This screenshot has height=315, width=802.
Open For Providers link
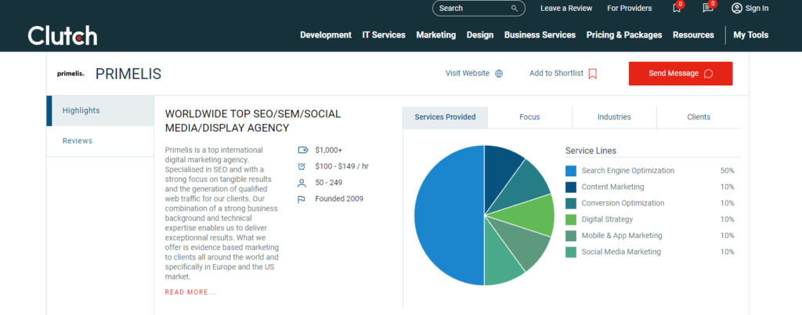coord(630,8)
